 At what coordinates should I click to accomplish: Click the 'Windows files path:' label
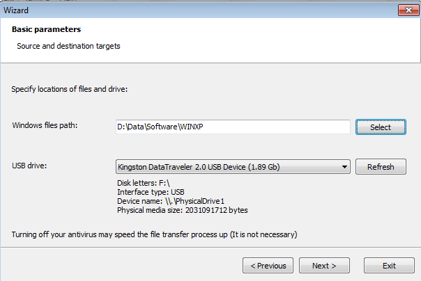click(45, 125)
